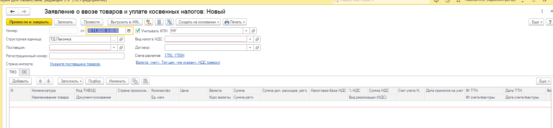Viewport: 553px width, 128px height.
Task: Add a row with the Добавить button
Action: pos(20,81)
